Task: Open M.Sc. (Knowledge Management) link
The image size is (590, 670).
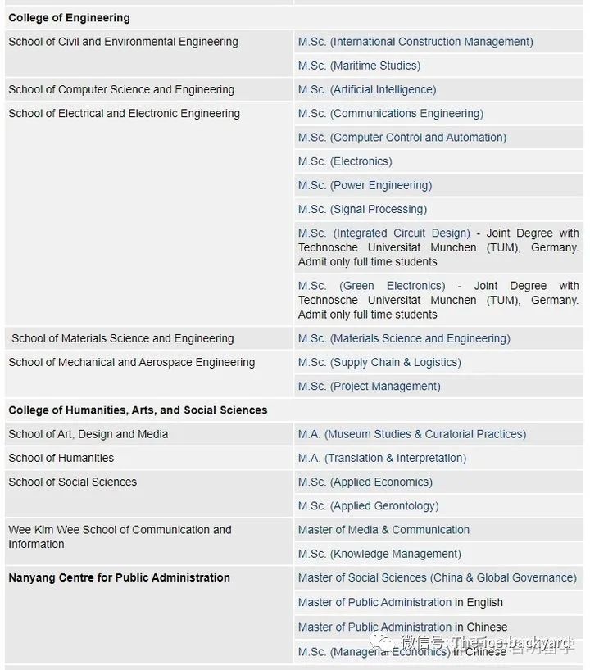Action: coord(379,554)
